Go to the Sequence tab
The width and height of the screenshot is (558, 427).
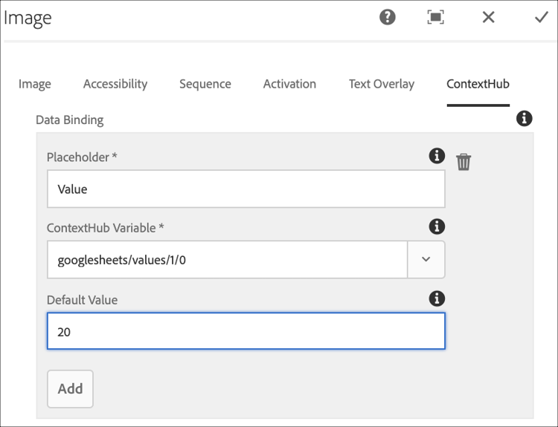205,84
